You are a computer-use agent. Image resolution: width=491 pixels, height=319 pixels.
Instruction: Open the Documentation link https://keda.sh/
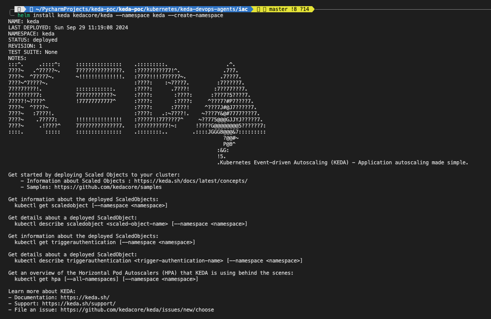click(85, 298)
